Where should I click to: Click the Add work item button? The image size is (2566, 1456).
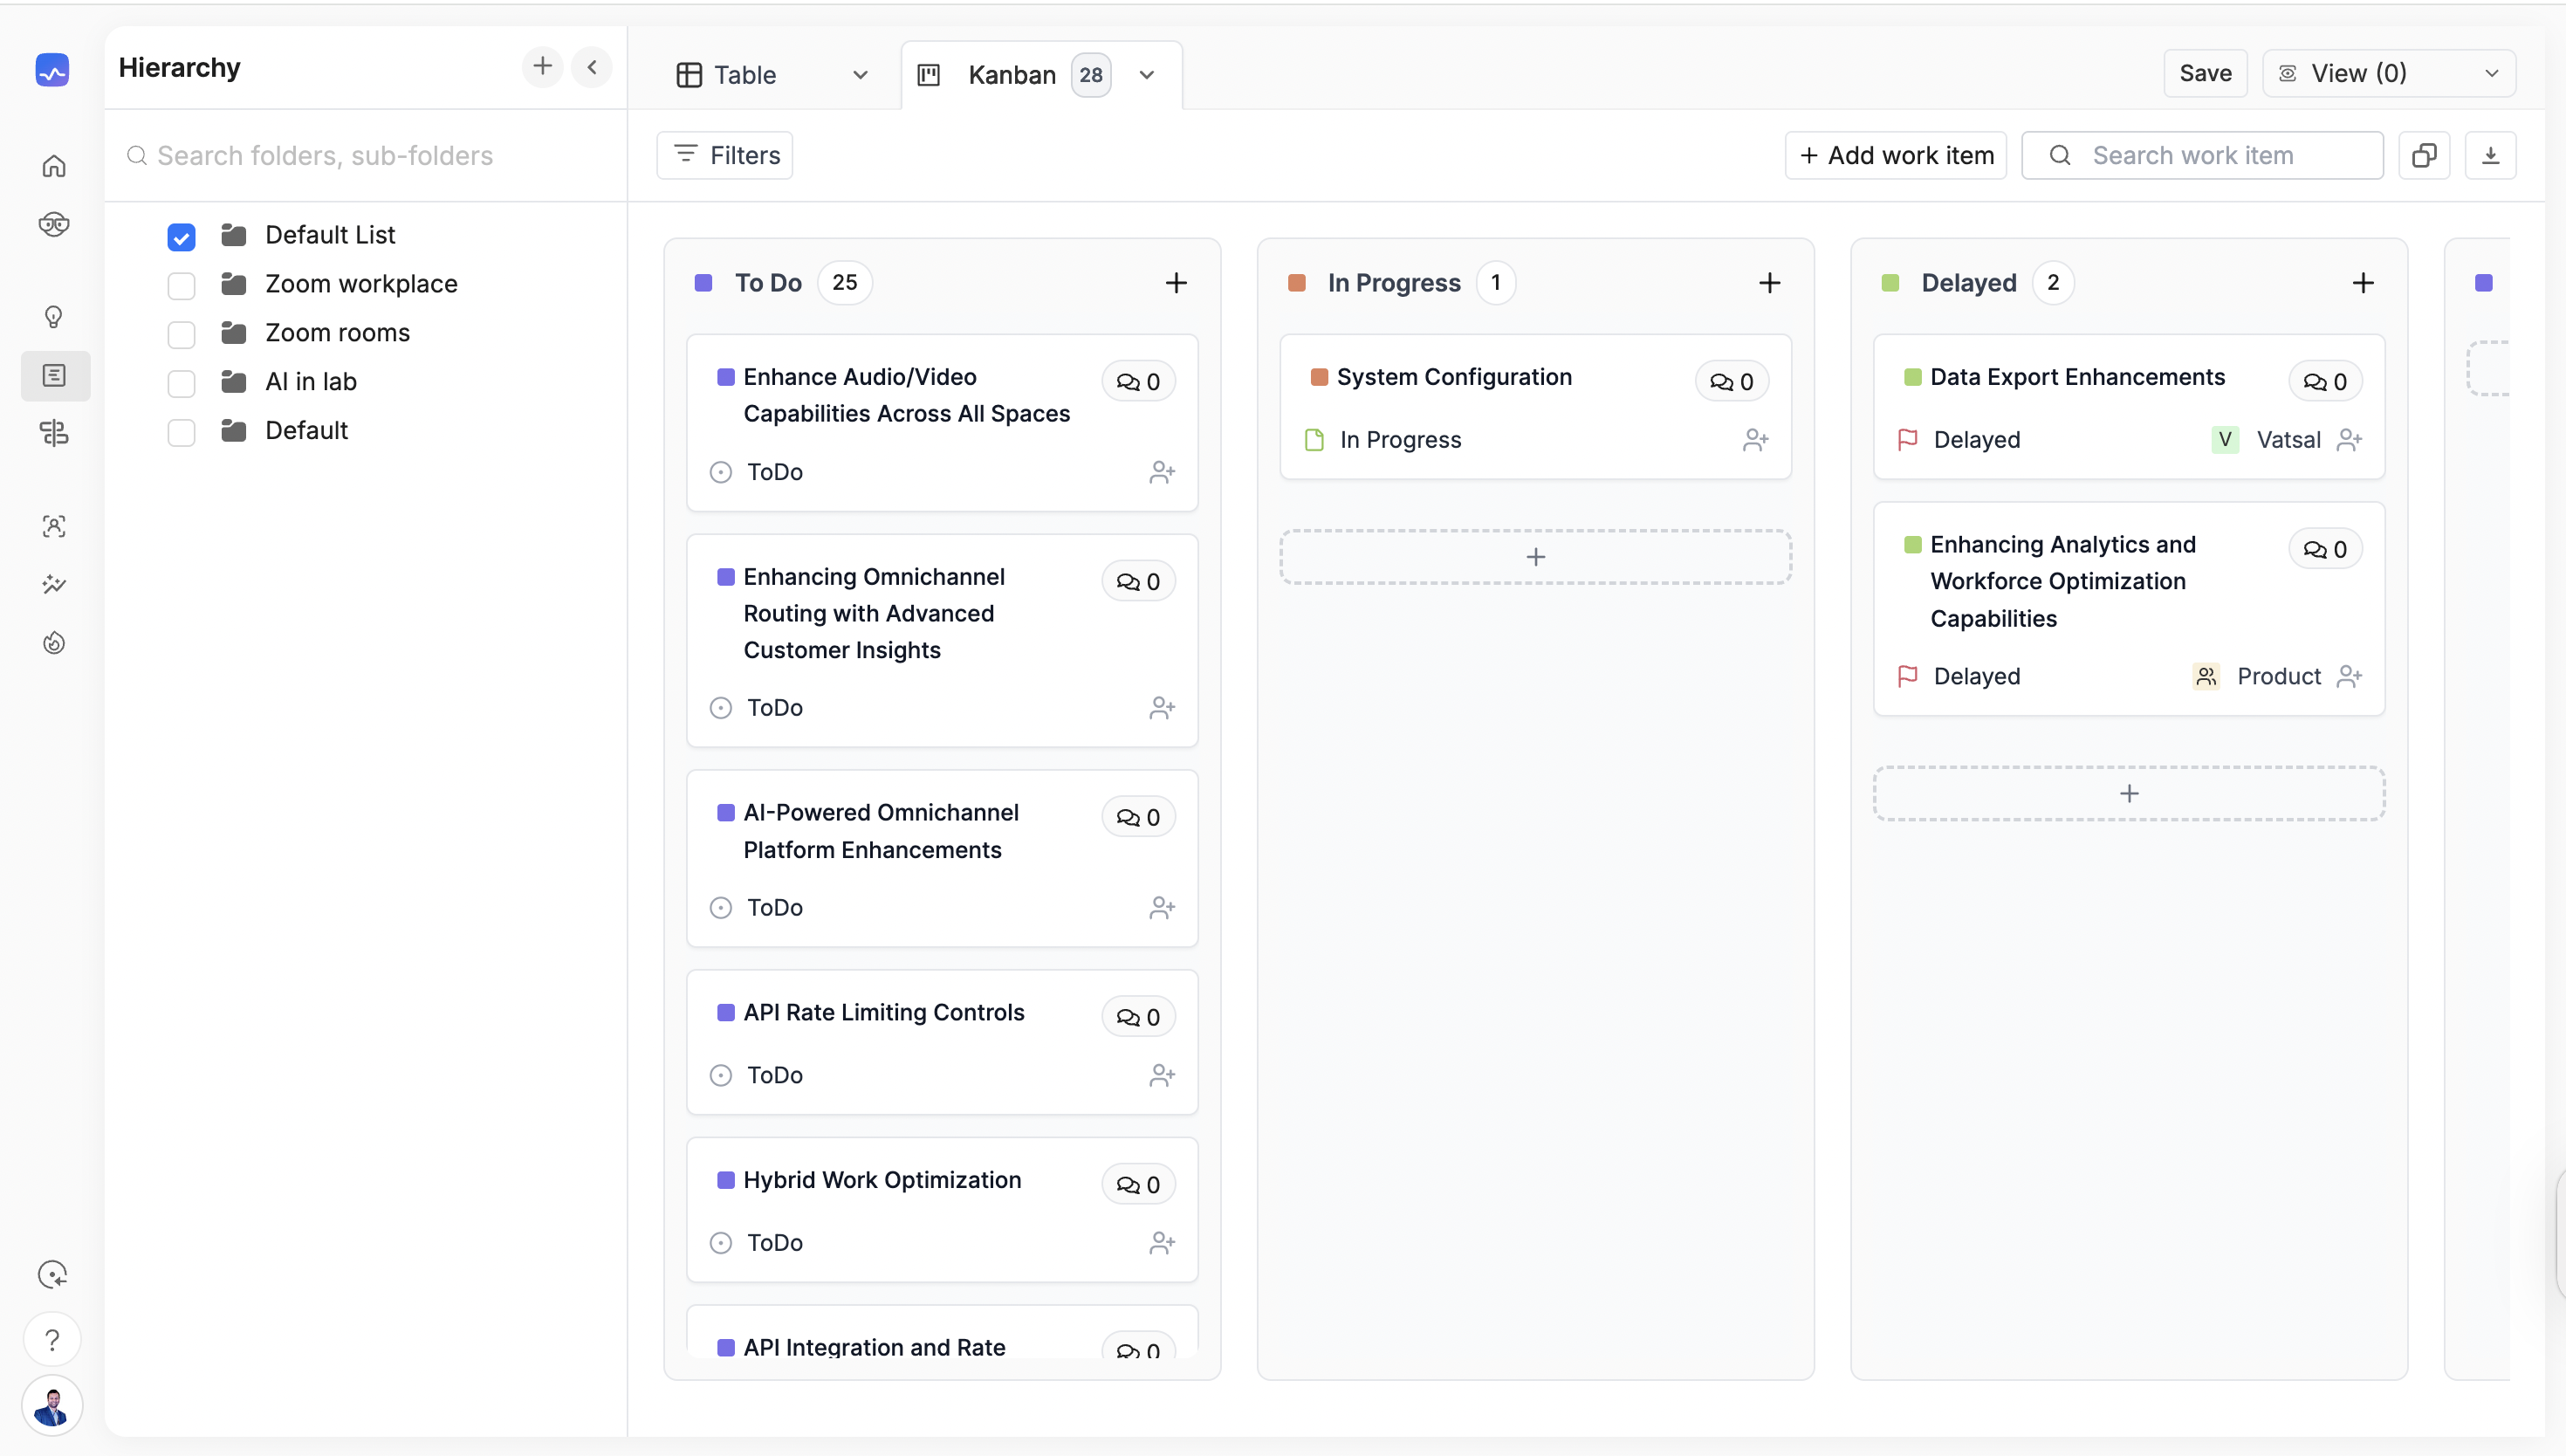(1895, 156)
